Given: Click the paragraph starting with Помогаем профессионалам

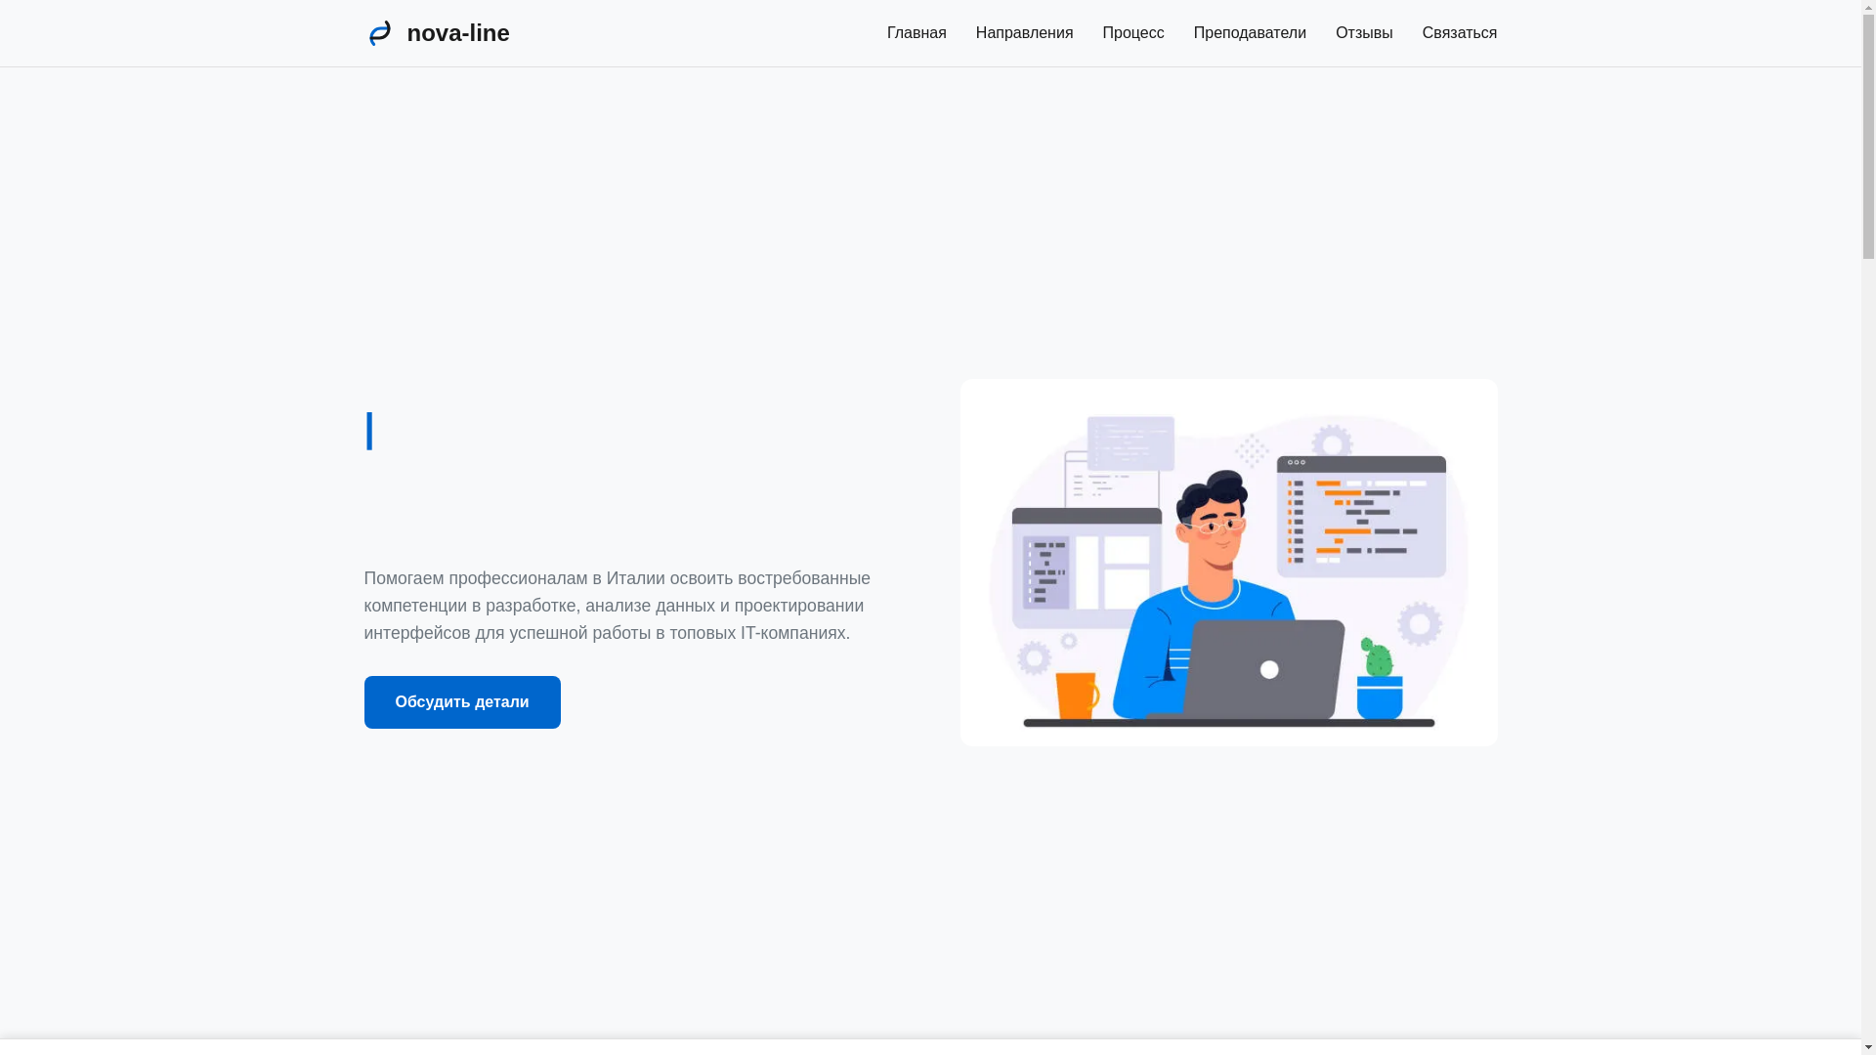Looking at the screenshot, I should [617, 606].
